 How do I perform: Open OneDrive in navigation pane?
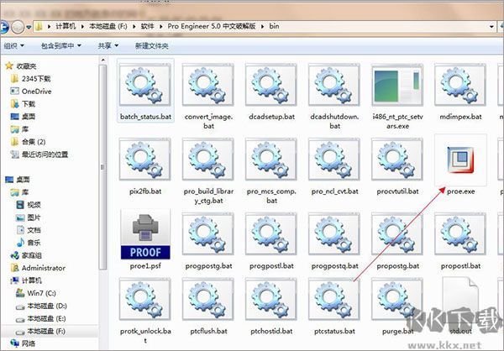click(31, 92)
